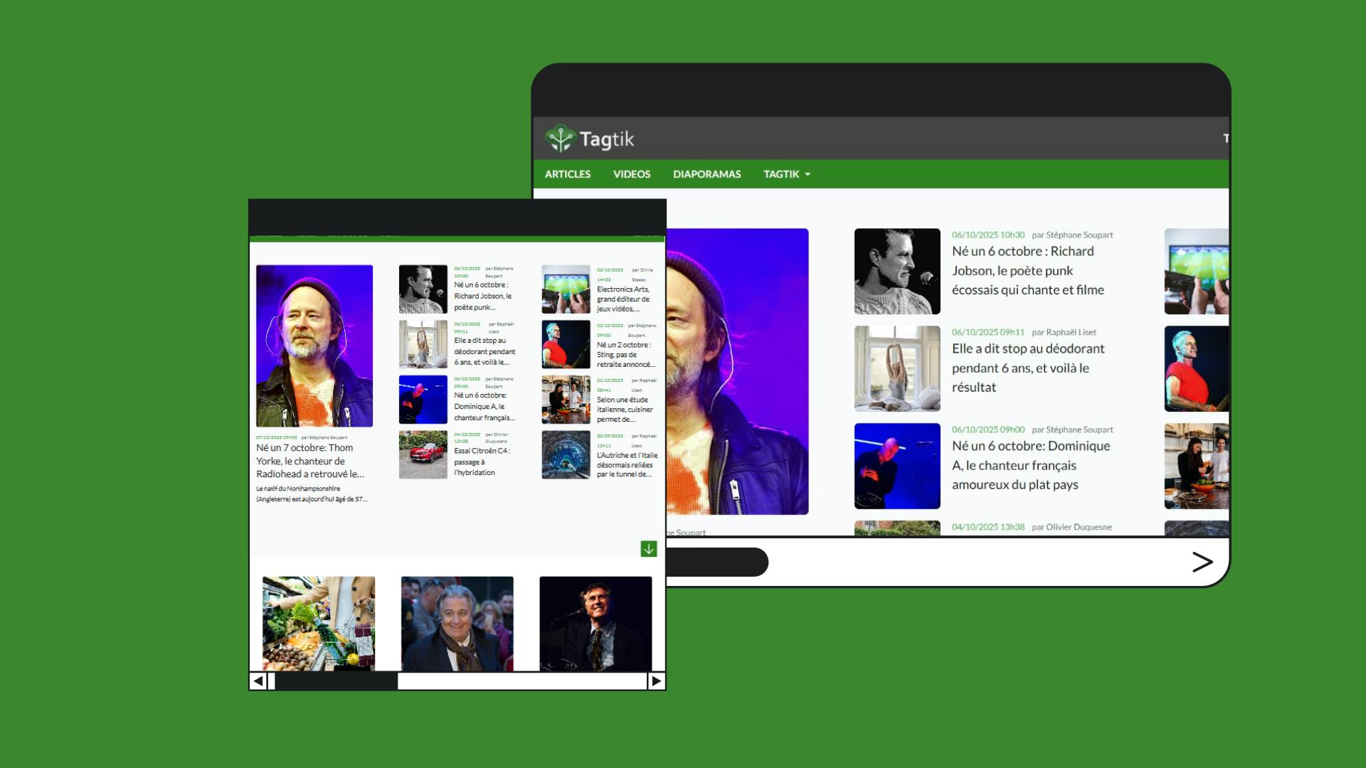Screen dimensions: 1366x768
Task: Click the black-and-white singer thumbnail in large window
Action: [896, 271]
